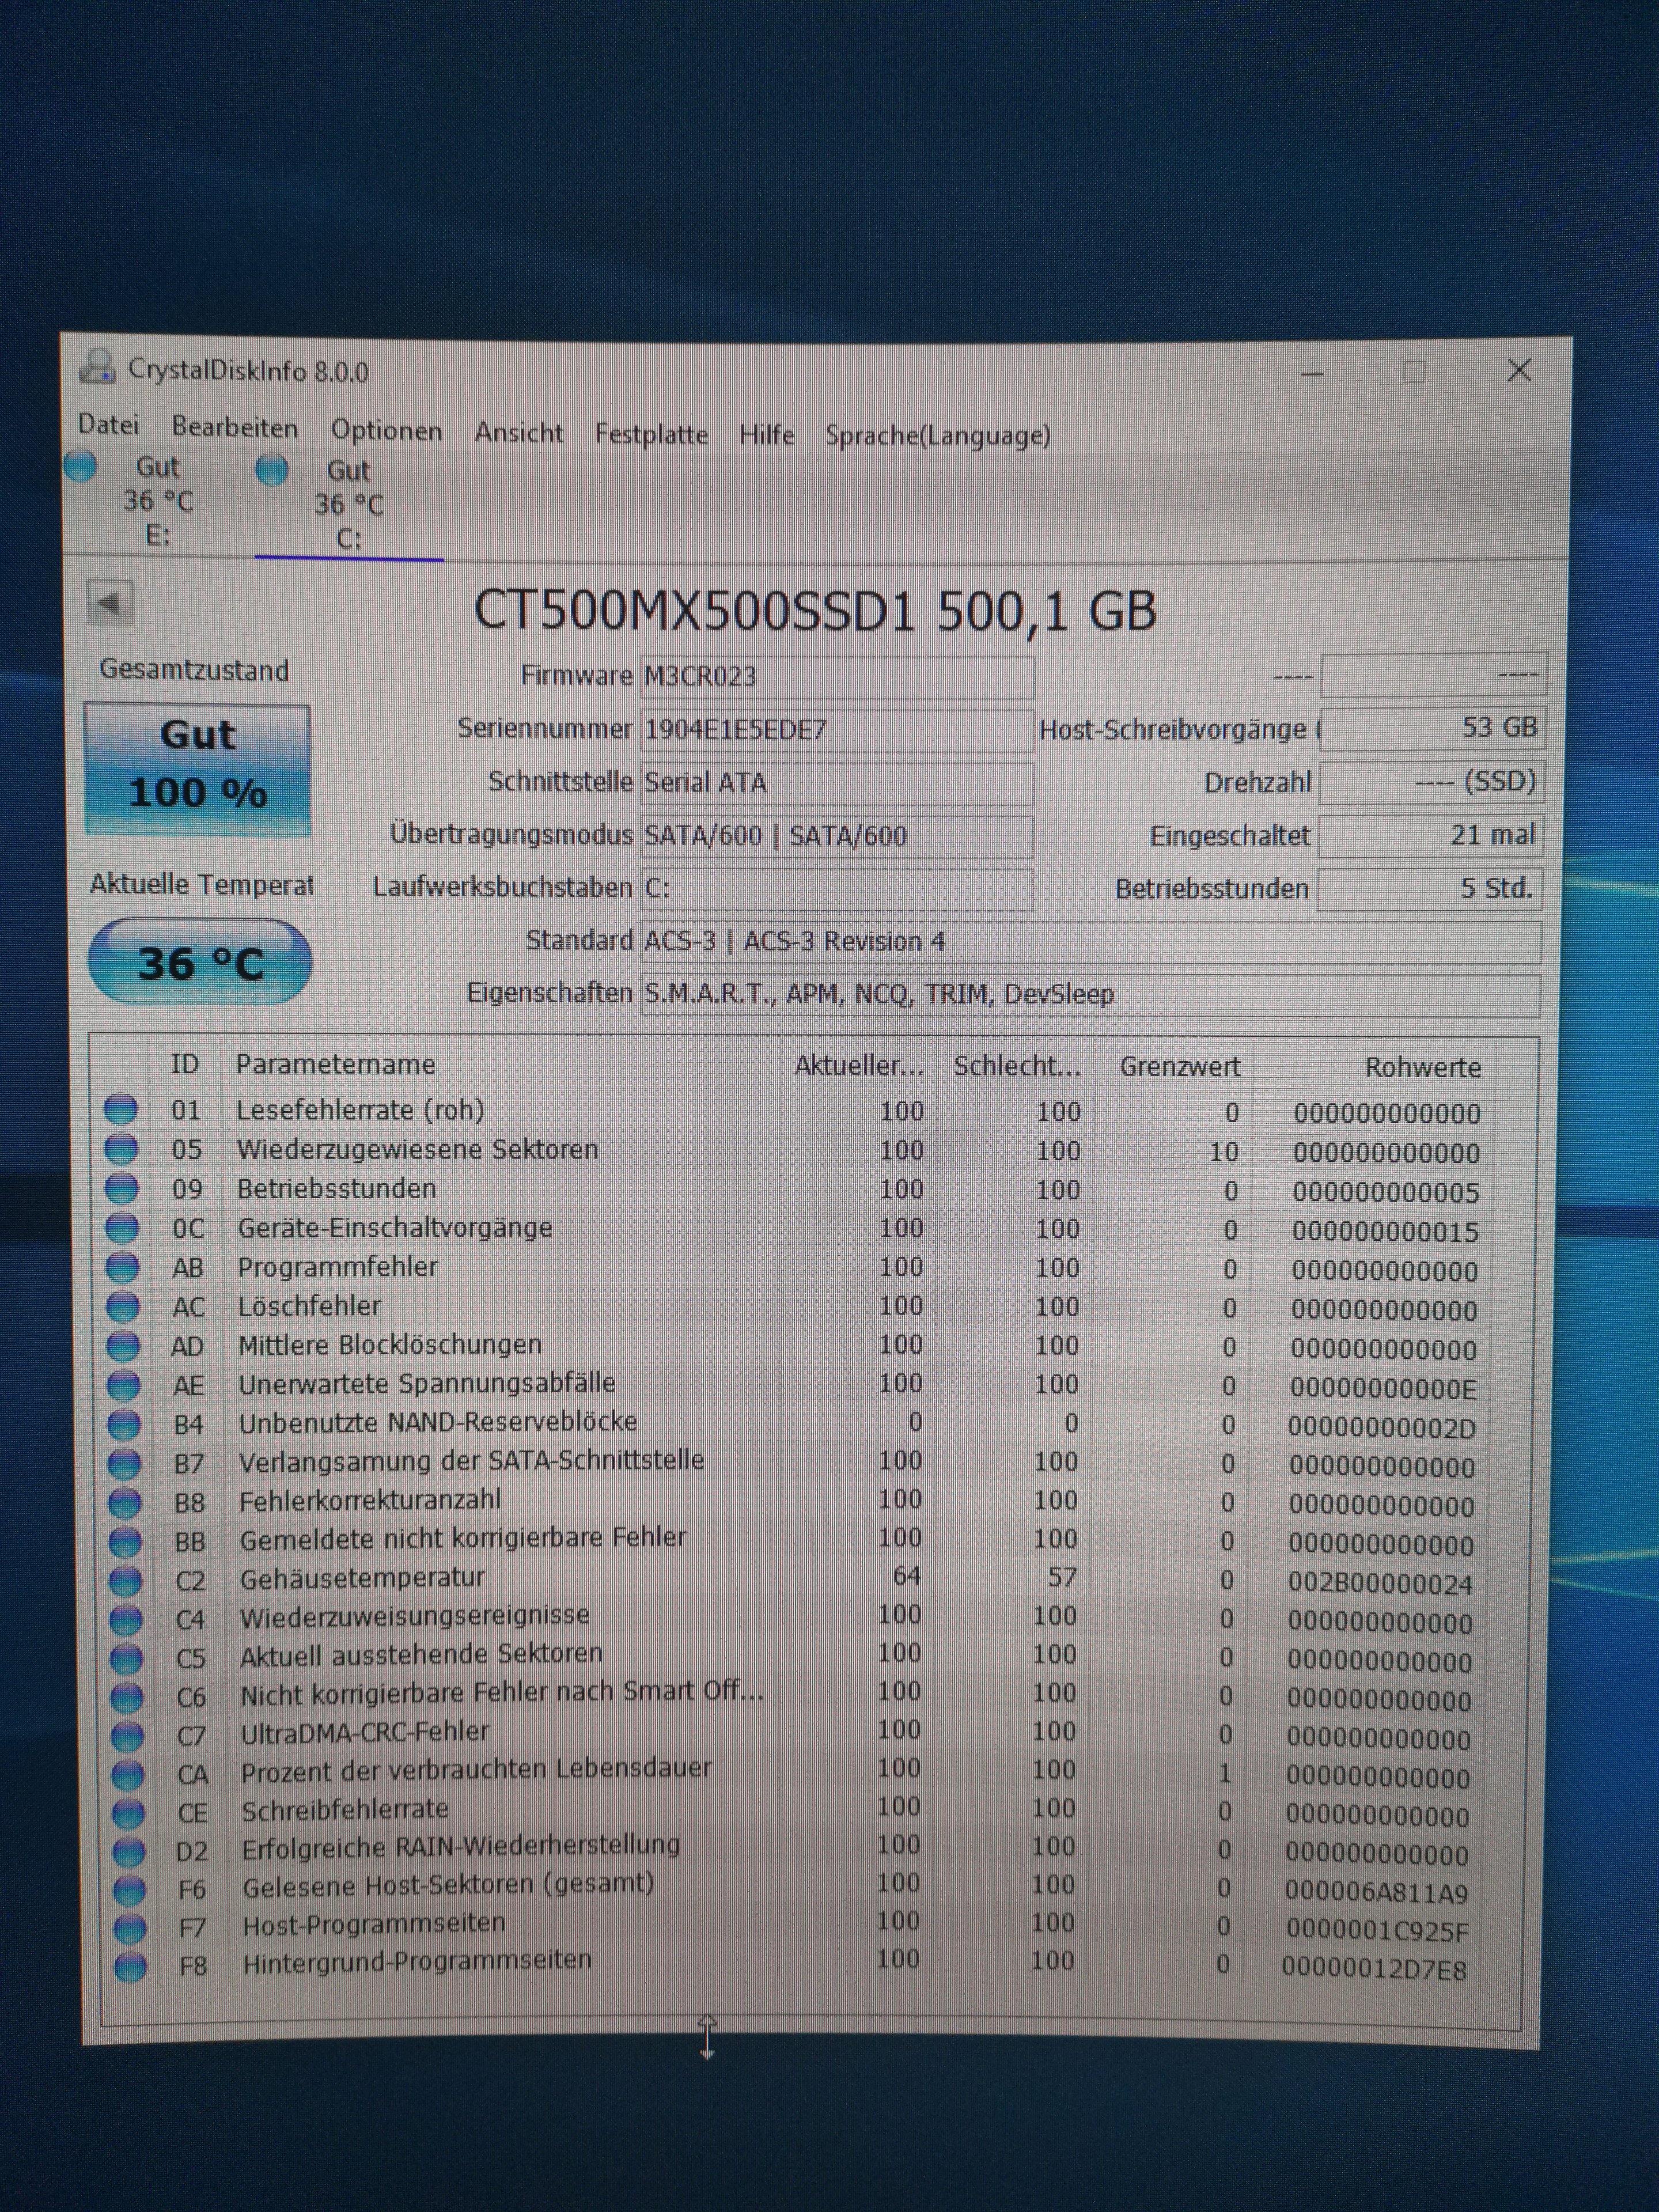
Task: Open the Datei menu
Action: pos(108,425)
